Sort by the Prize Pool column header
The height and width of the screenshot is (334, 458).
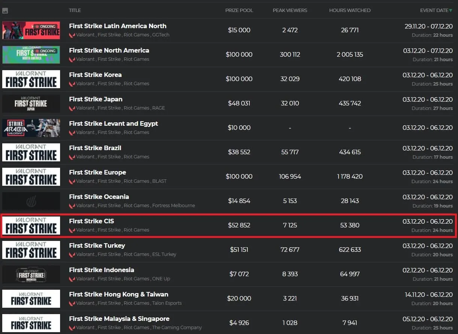tap(239, 11)
